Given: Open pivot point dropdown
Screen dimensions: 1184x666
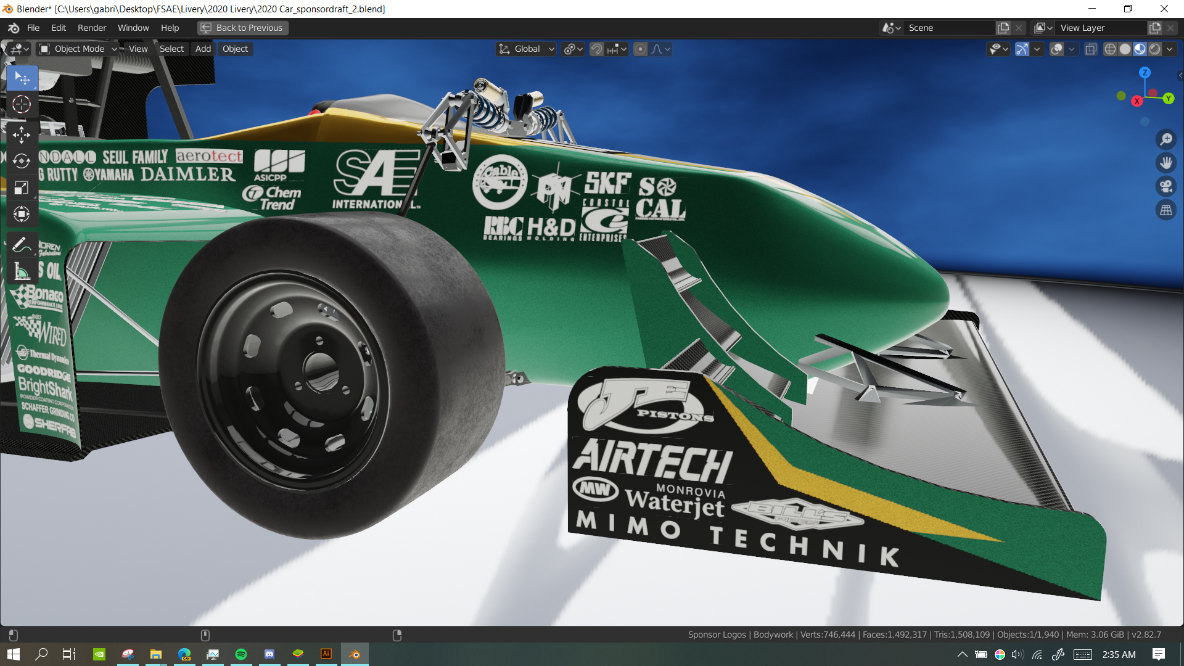Looking at the screenshot, I should pos(573,49).
